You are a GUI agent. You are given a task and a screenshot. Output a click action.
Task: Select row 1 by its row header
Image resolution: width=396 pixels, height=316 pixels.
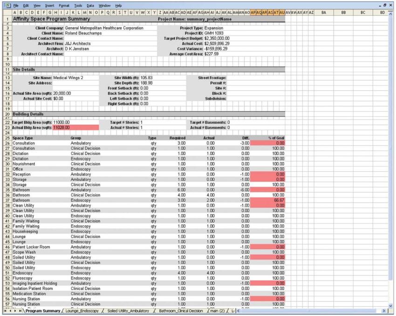[7, 19]
